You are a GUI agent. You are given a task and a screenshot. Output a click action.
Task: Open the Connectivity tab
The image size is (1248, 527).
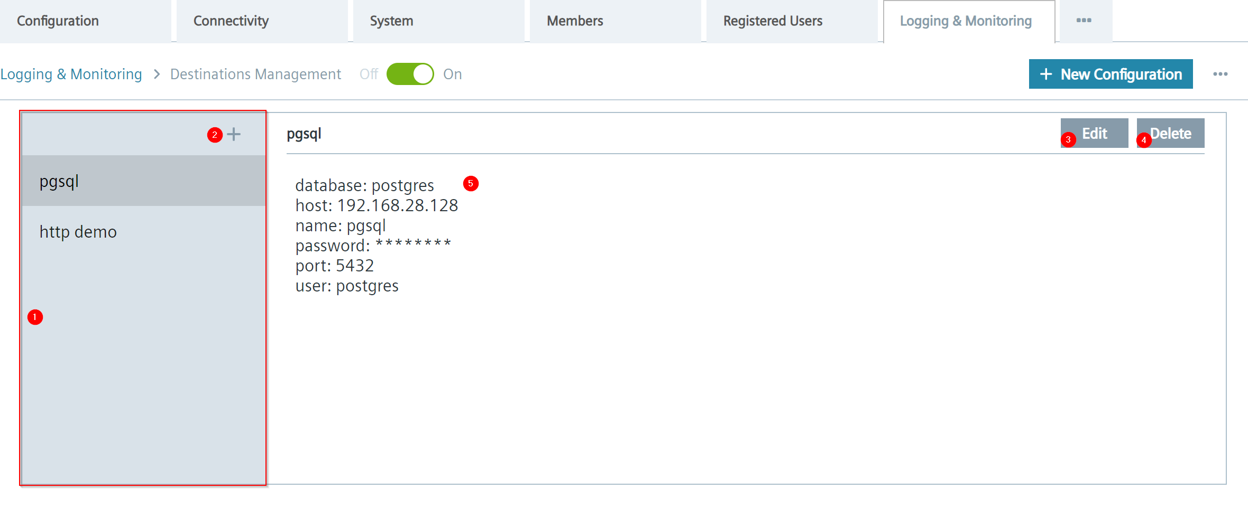tap(231, 21)
